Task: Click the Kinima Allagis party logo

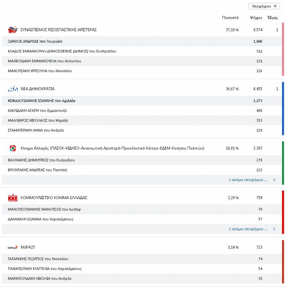Action: click(x=13, y=148)
